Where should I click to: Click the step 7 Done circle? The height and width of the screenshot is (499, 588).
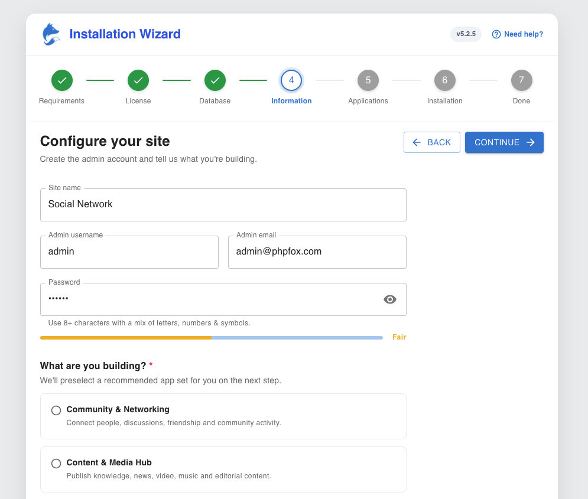522,80
